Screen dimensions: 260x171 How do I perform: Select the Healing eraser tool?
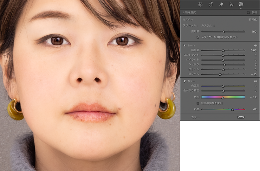point(221,4)
